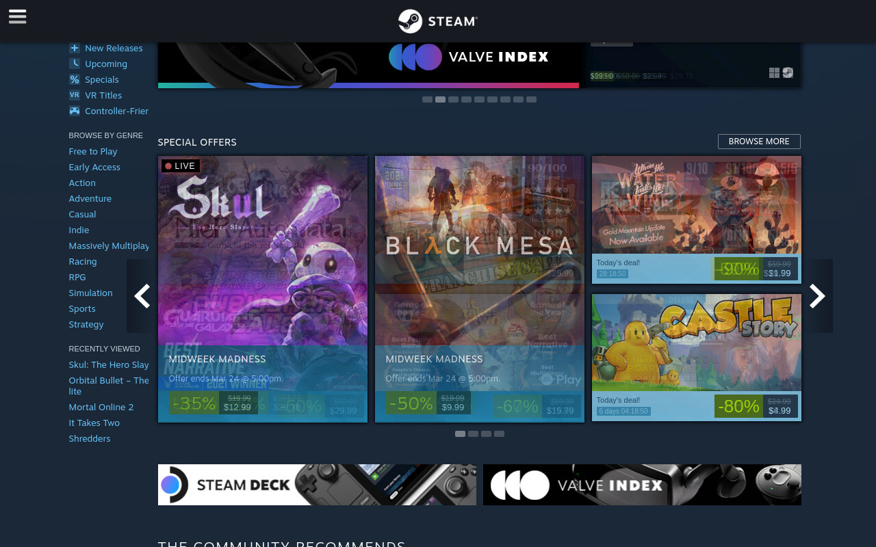This screenshot has height=547, width=876.
Task: Click the Upcoming clock icon
Action: (75, 64)
